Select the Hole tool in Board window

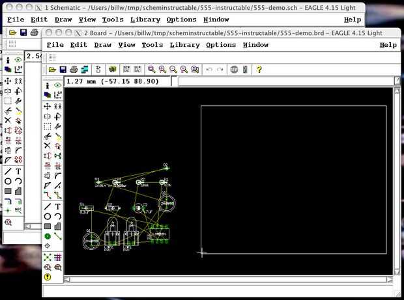click(48, 246)
